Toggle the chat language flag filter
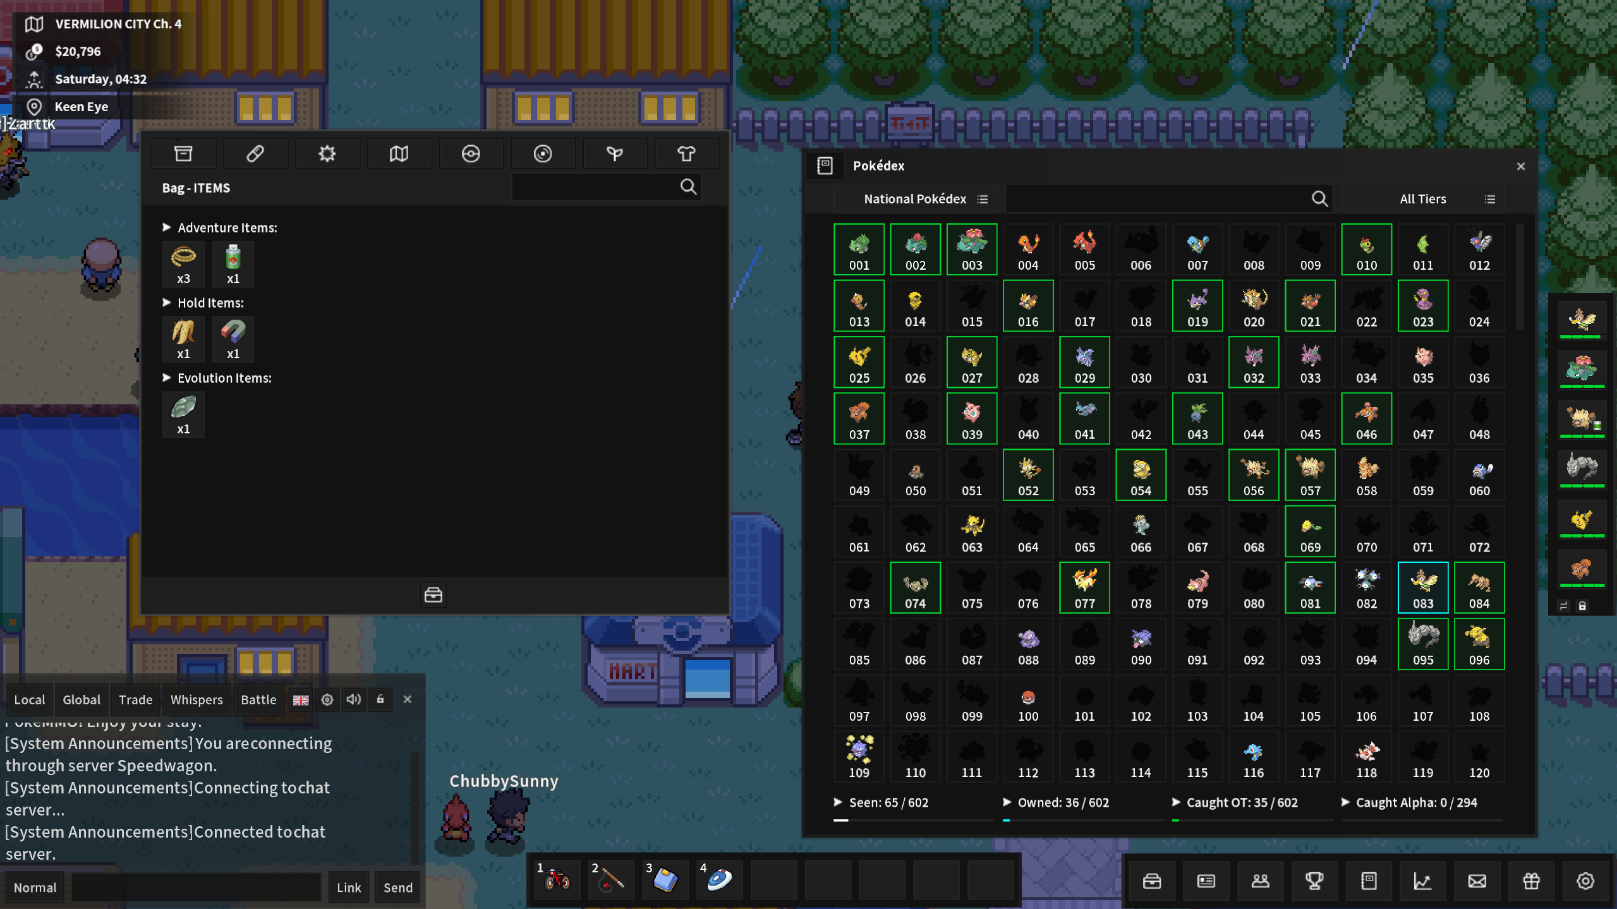The image size is (1617, 909). [x=301, y=700]
